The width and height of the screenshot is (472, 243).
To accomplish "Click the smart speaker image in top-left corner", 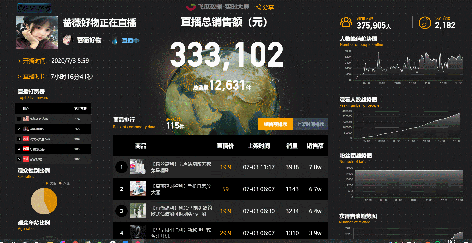I will (x=34, y=8).
